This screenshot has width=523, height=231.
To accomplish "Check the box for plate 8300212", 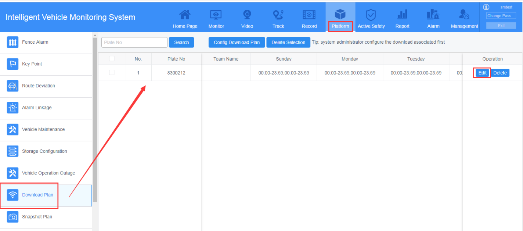I will pos(112,73).
